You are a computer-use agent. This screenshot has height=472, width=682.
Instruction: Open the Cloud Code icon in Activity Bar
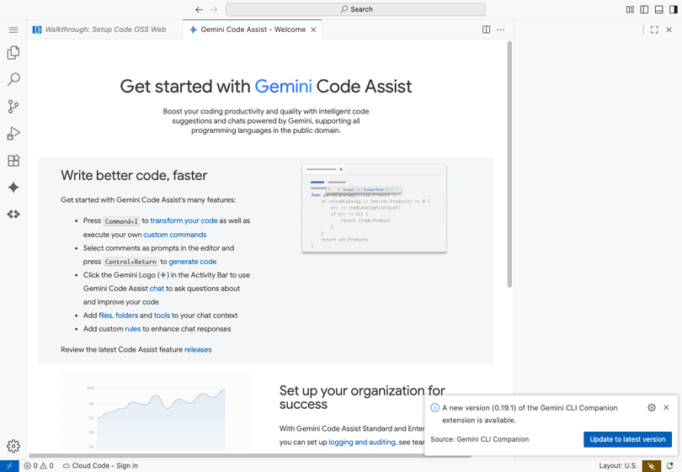[13, 215]
